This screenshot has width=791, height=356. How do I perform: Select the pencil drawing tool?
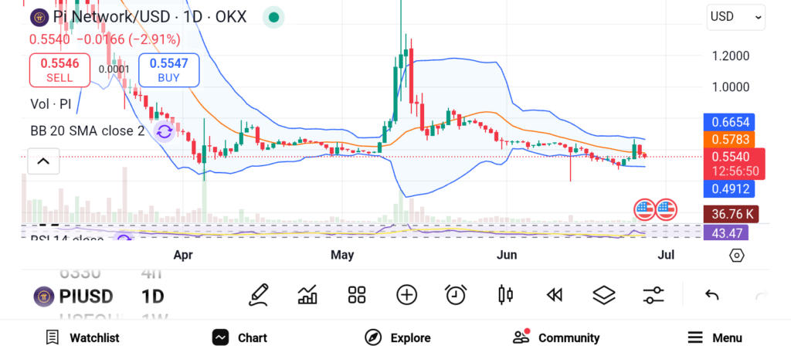tap(259, 294)
